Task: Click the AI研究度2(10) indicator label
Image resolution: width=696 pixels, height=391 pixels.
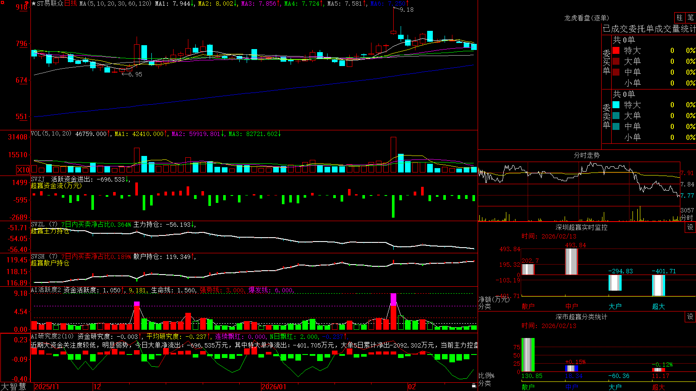Action: pyautogui.click(x=52, y=336)
